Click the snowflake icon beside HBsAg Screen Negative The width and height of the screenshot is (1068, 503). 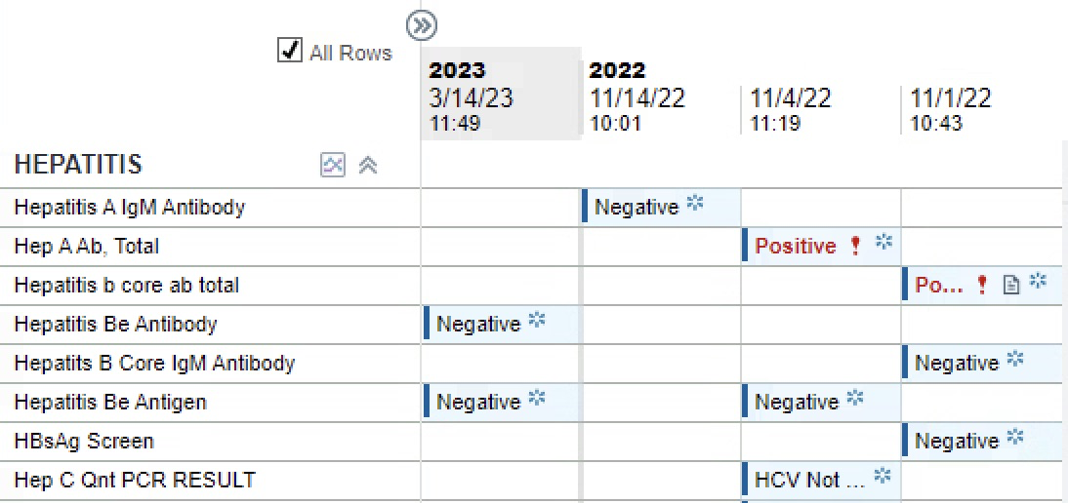pyautogui.click(x=1015, y=437)
